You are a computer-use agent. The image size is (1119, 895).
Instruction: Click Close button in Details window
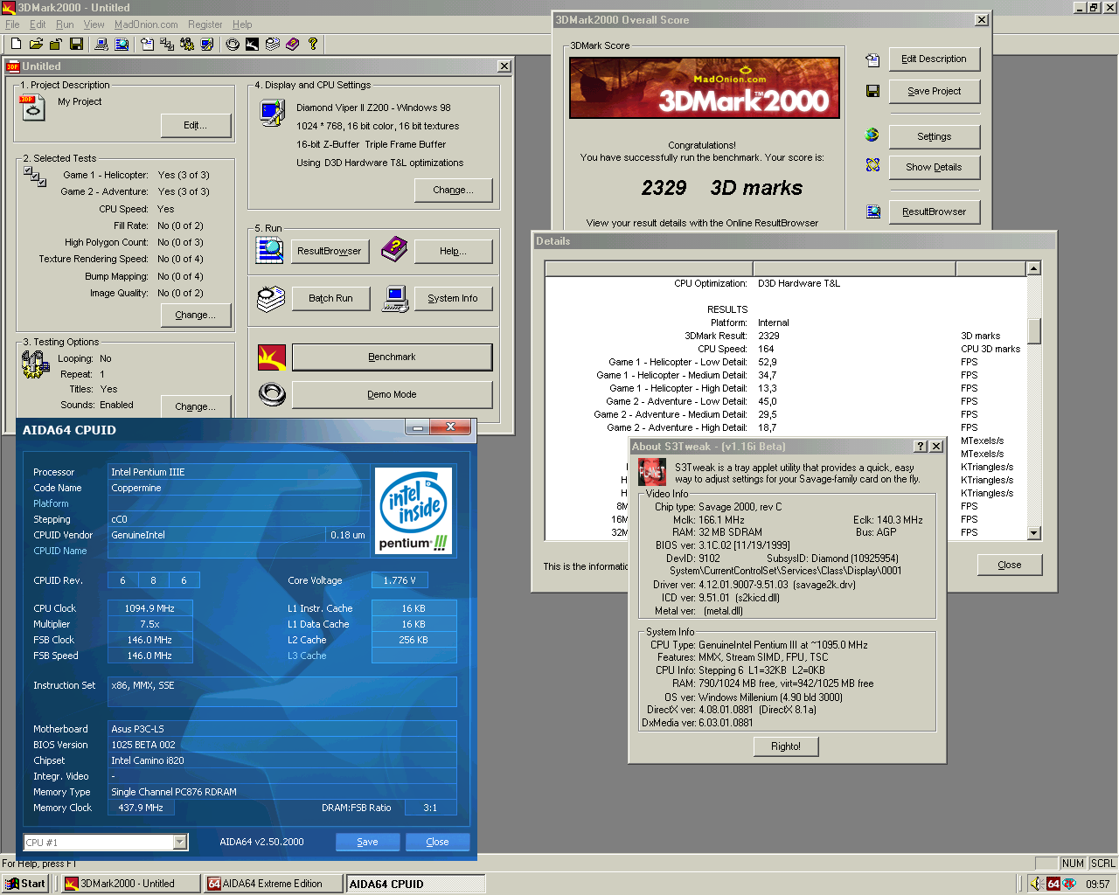coord(1010,565)
